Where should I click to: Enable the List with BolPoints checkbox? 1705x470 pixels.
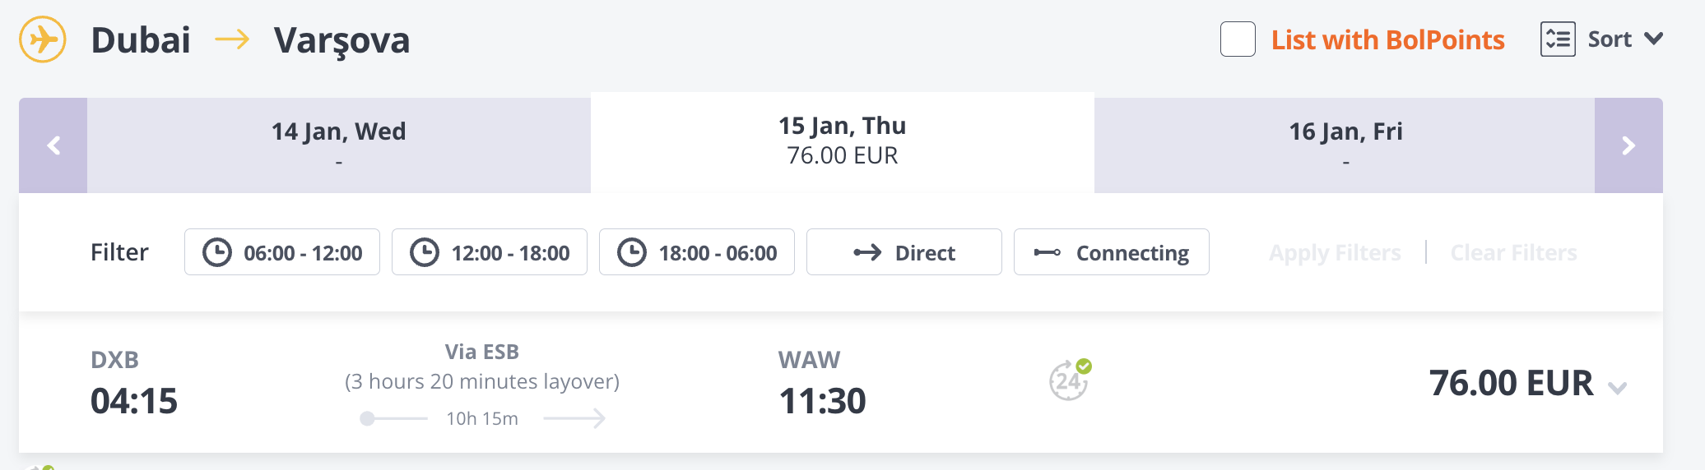click(x=1238, y=39)
